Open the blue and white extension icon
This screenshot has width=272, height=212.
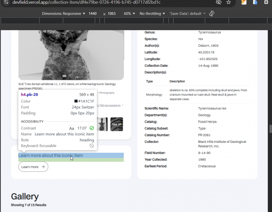(255, 2)
